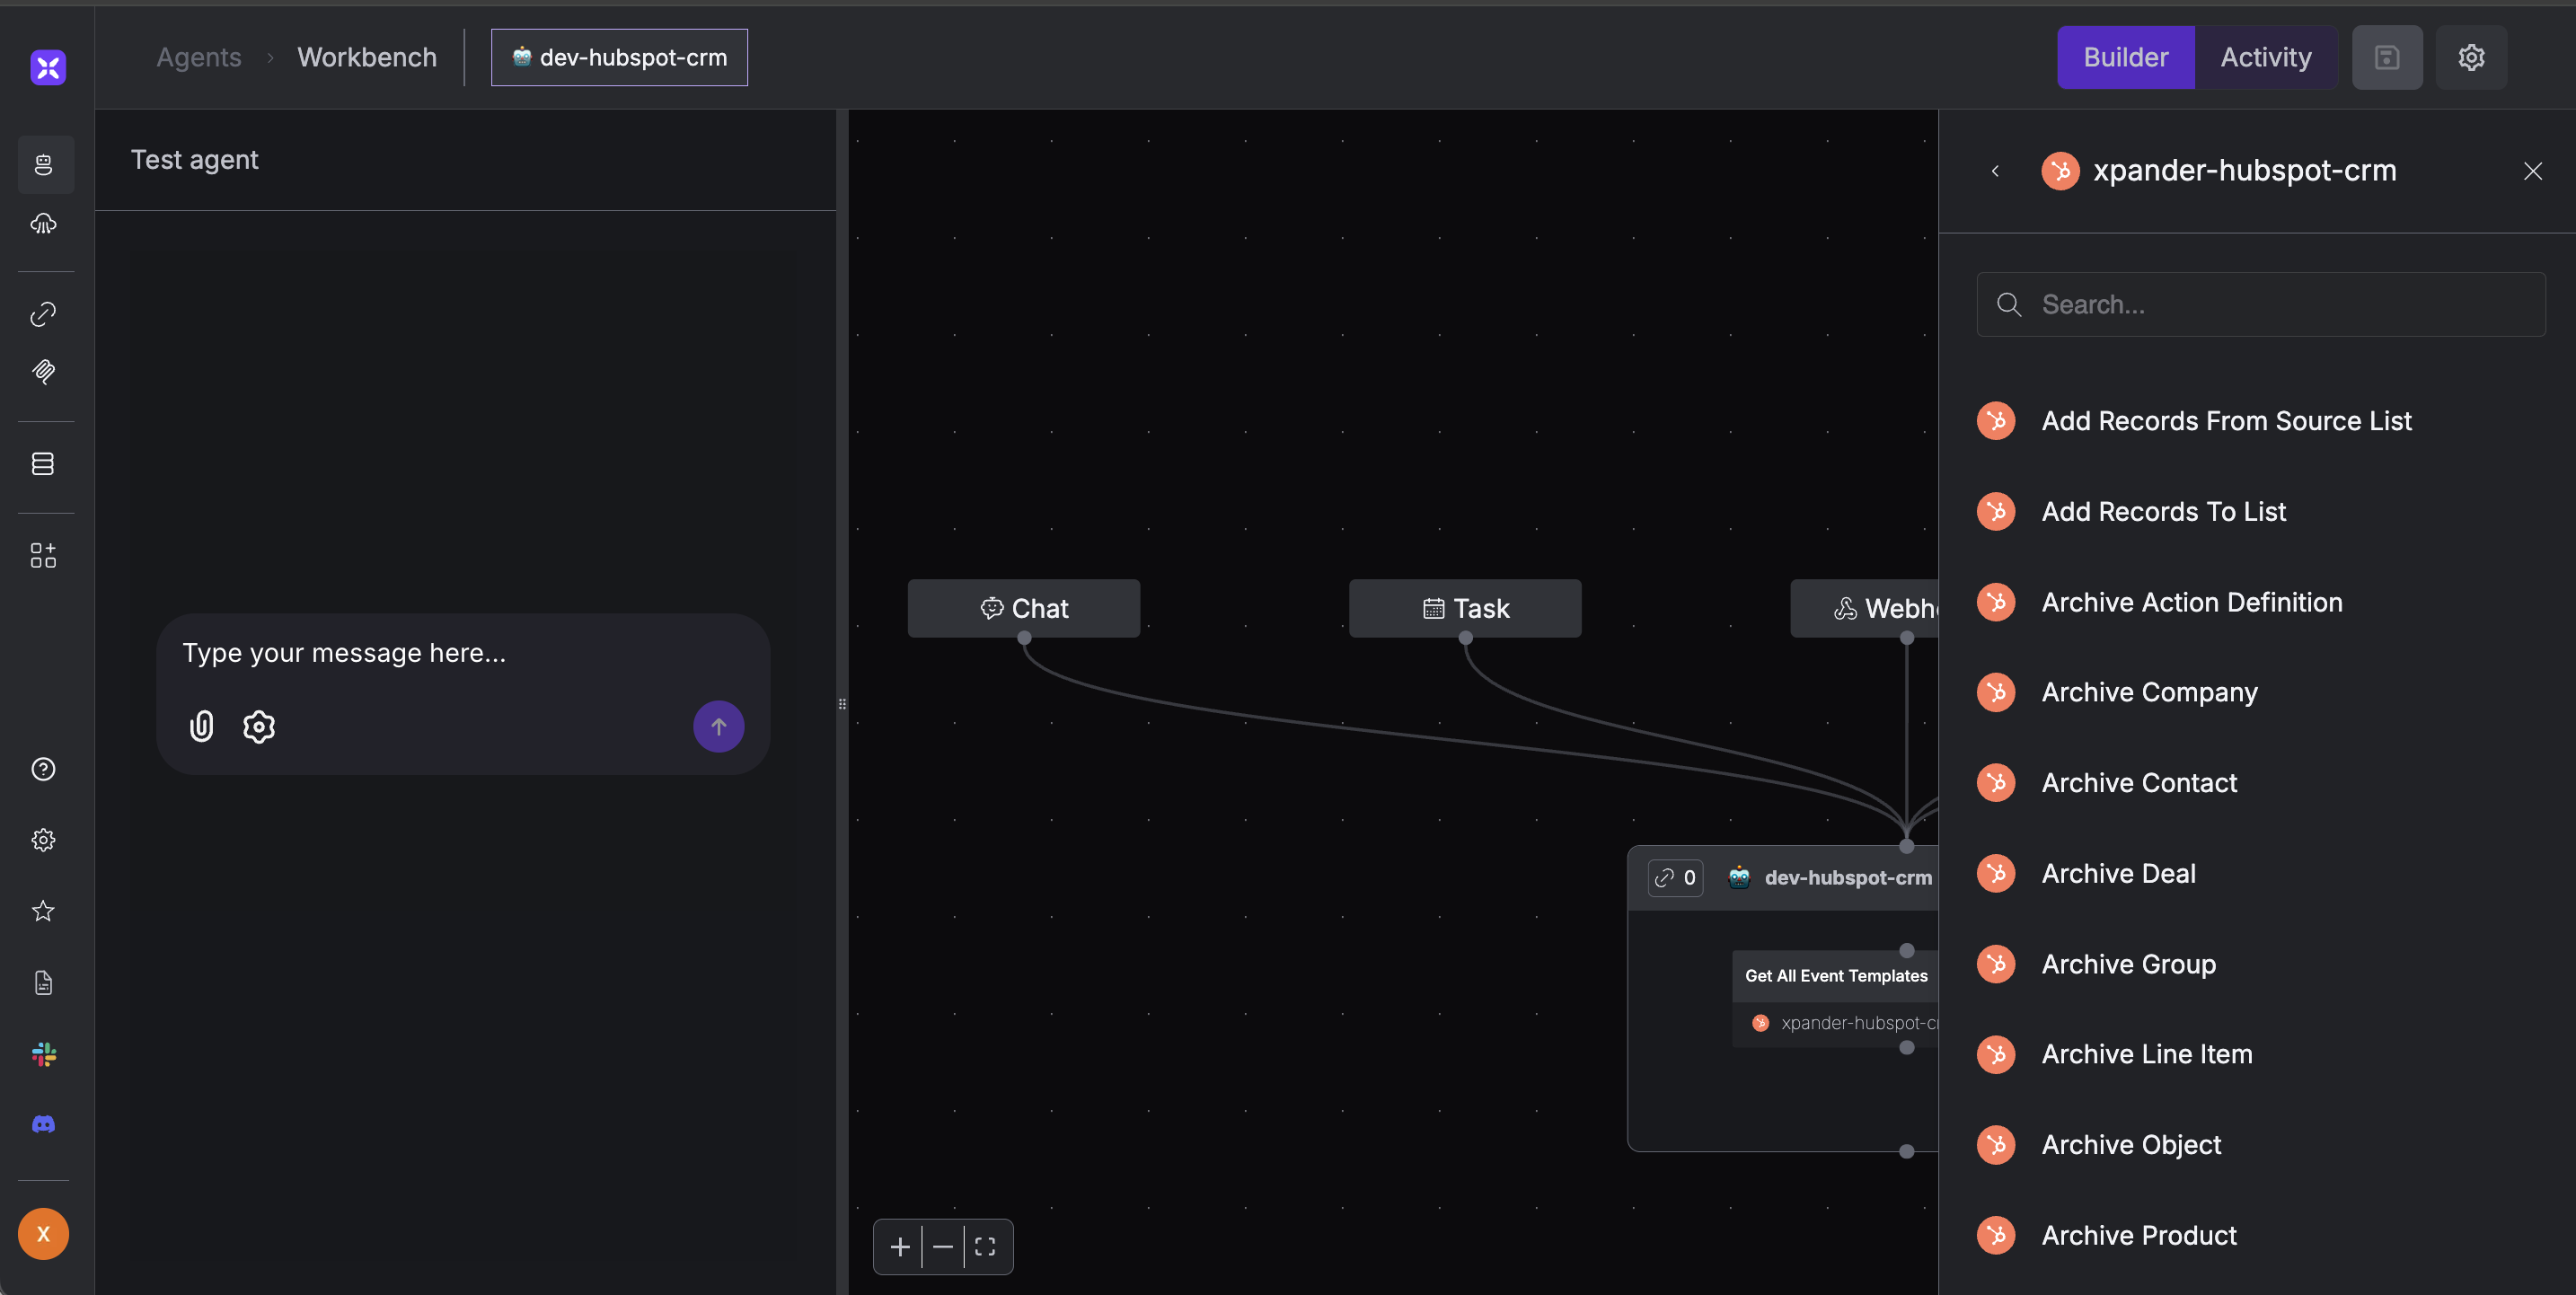Click the Search field in the operations panel
Viewport: 2576px width, 1295px height.
coord(2260,304)
